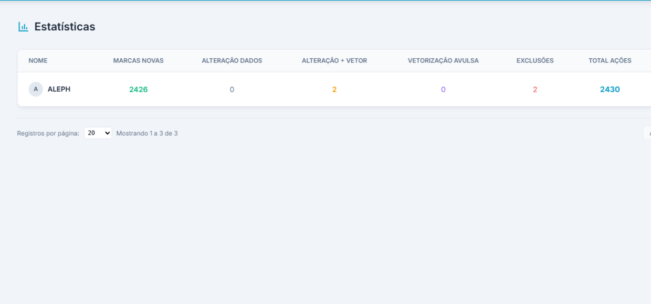Click the TOTAL AÇÕES column header
This screenshot has width=651, height=304.
[x=610, y=61]
